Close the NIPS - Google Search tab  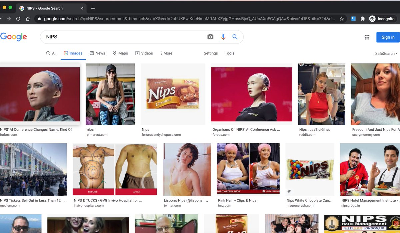click(x=81, y=8)
